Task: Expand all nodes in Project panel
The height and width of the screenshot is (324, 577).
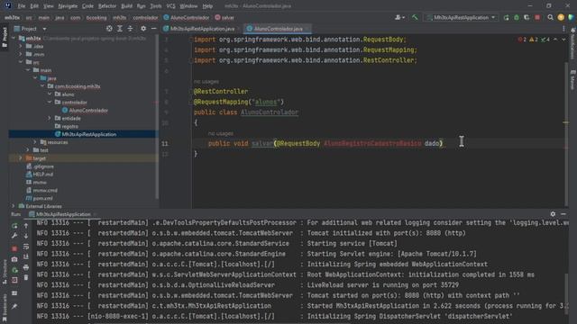Action: pyautogui.click(x=120, y=28)
